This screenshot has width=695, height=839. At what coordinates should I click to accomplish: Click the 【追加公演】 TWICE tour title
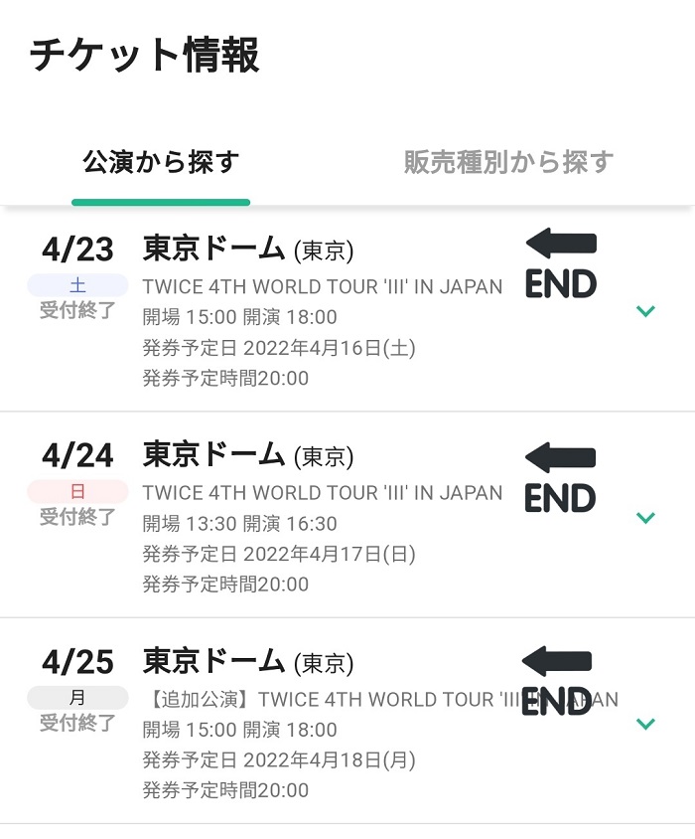(380, 700)
